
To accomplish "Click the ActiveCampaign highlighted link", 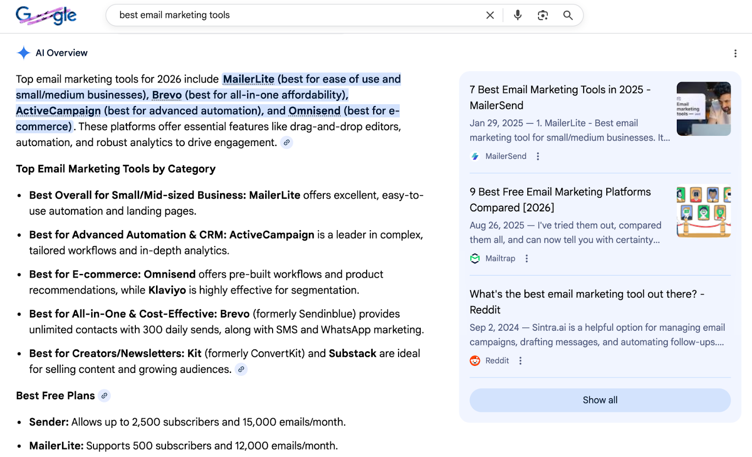I will (x=58, y=111).
